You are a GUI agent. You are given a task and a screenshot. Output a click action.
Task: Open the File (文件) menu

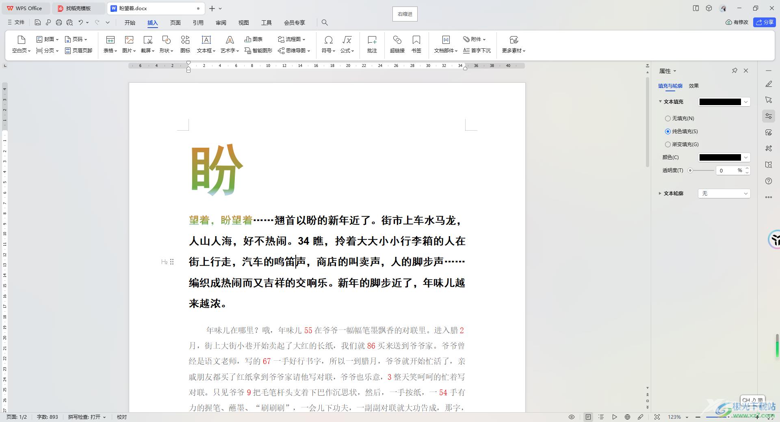tap(16, 22)
